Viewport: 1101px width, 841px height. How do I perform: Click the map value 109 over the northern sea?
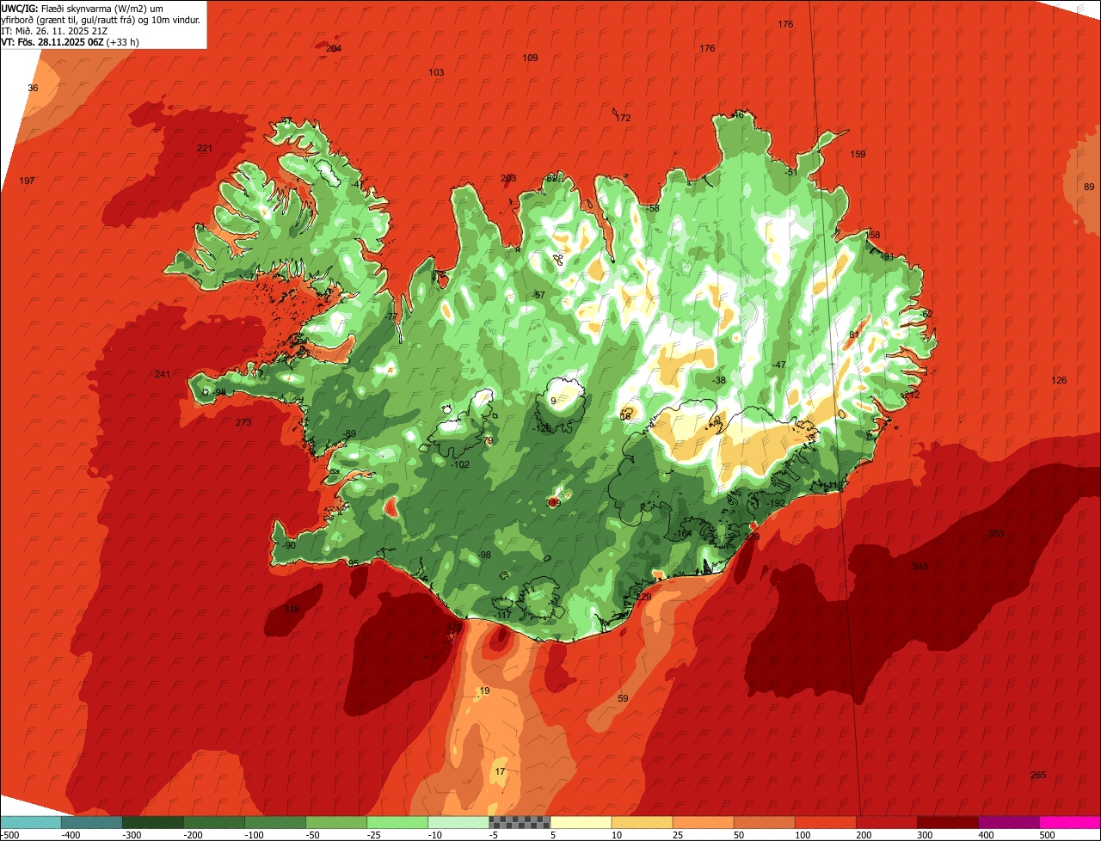pyautogui.click(x=530, y=58)
